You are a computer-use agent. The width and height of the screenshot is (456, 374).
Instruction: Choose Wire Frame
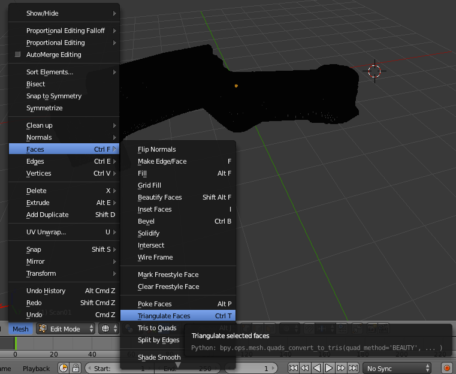(178, 257)
